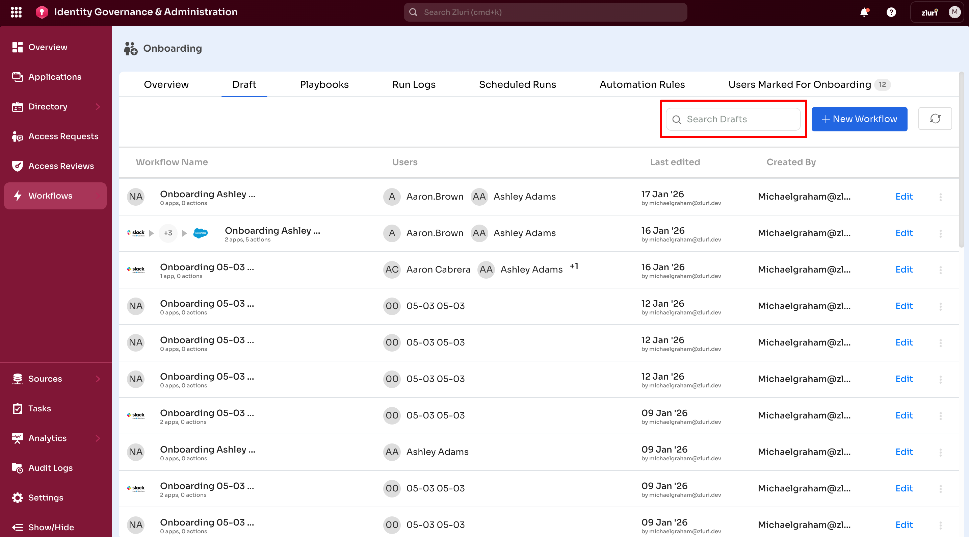Expand the Directory submenu chevron
This screenshot has height=537, width=969.
(x=98, y=106)
